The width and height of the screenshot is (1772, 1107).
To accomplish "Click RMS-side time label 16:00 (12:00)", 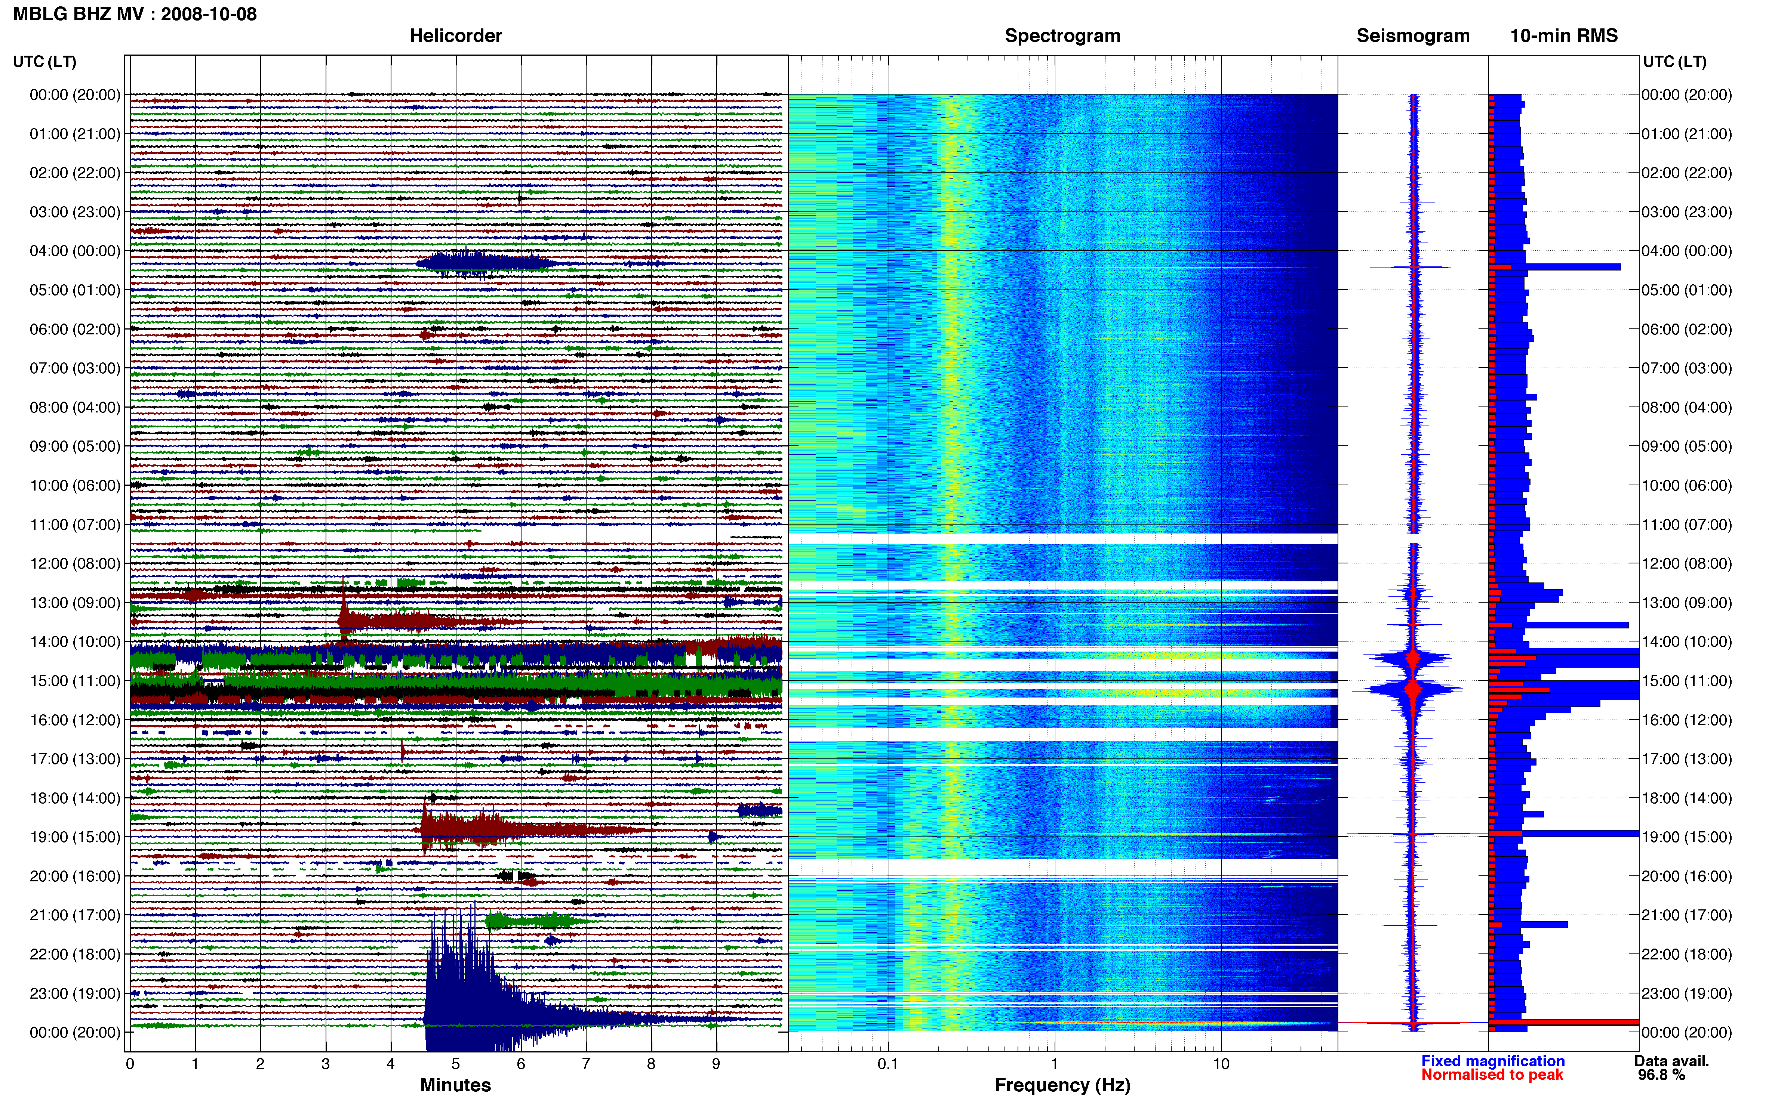I will (x=1686, y=720).
